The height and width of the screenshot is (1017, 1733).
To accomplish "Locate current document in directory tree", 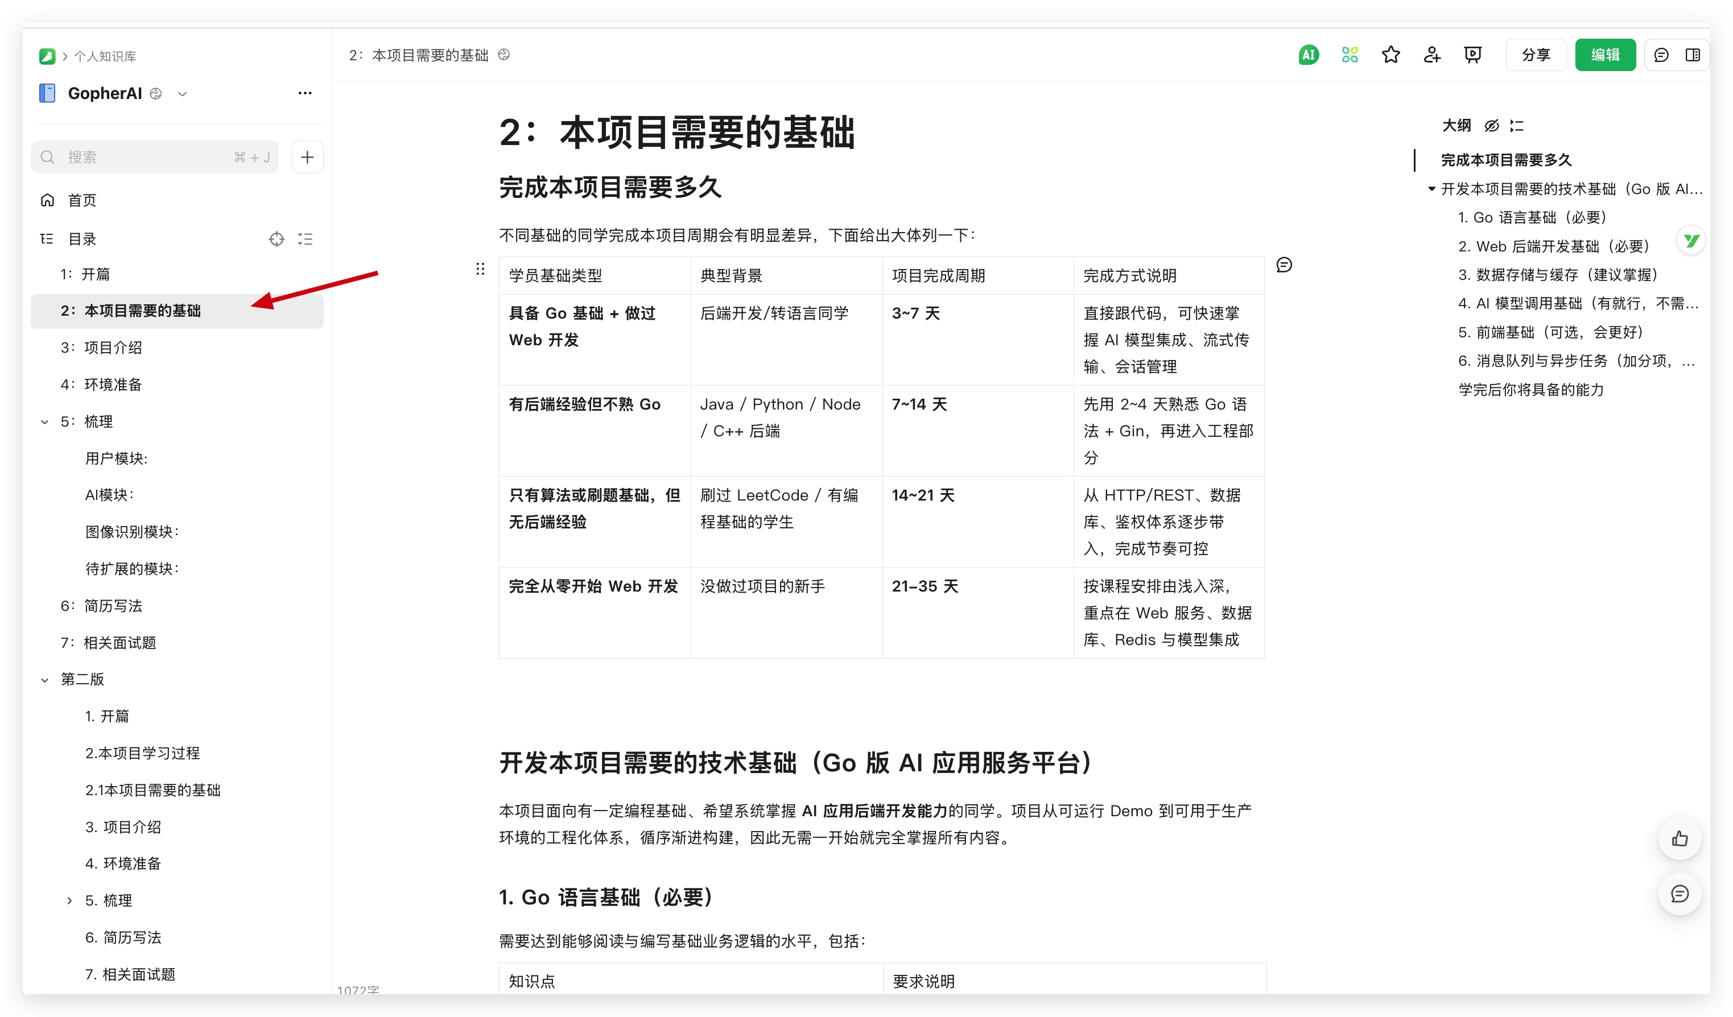I will 277,239.
